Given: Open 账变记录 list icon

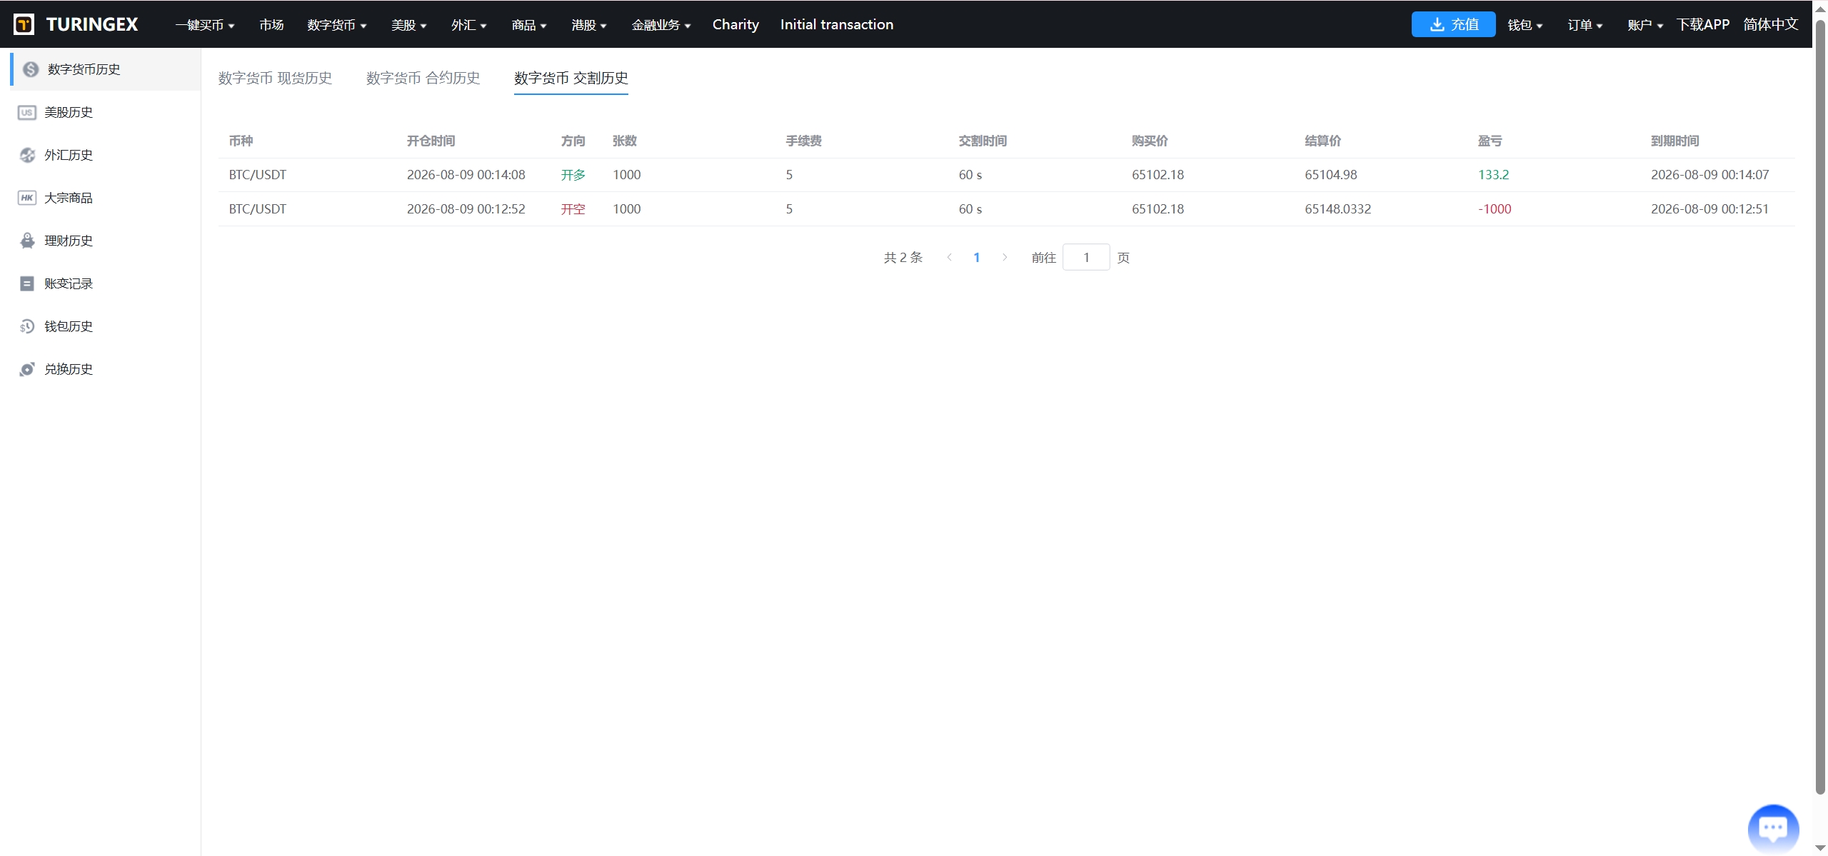Looking at the screenshot, I should pyautogui.click(x=27, y=283).
